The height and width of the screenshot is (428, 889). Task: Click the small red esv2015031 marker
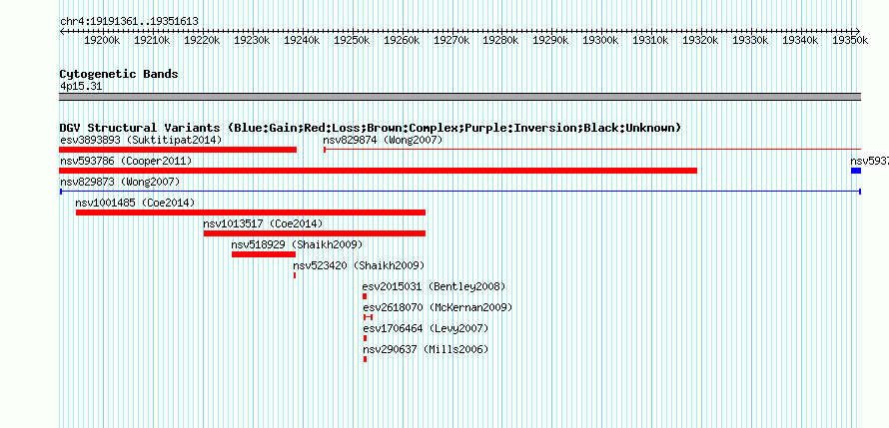366,296
